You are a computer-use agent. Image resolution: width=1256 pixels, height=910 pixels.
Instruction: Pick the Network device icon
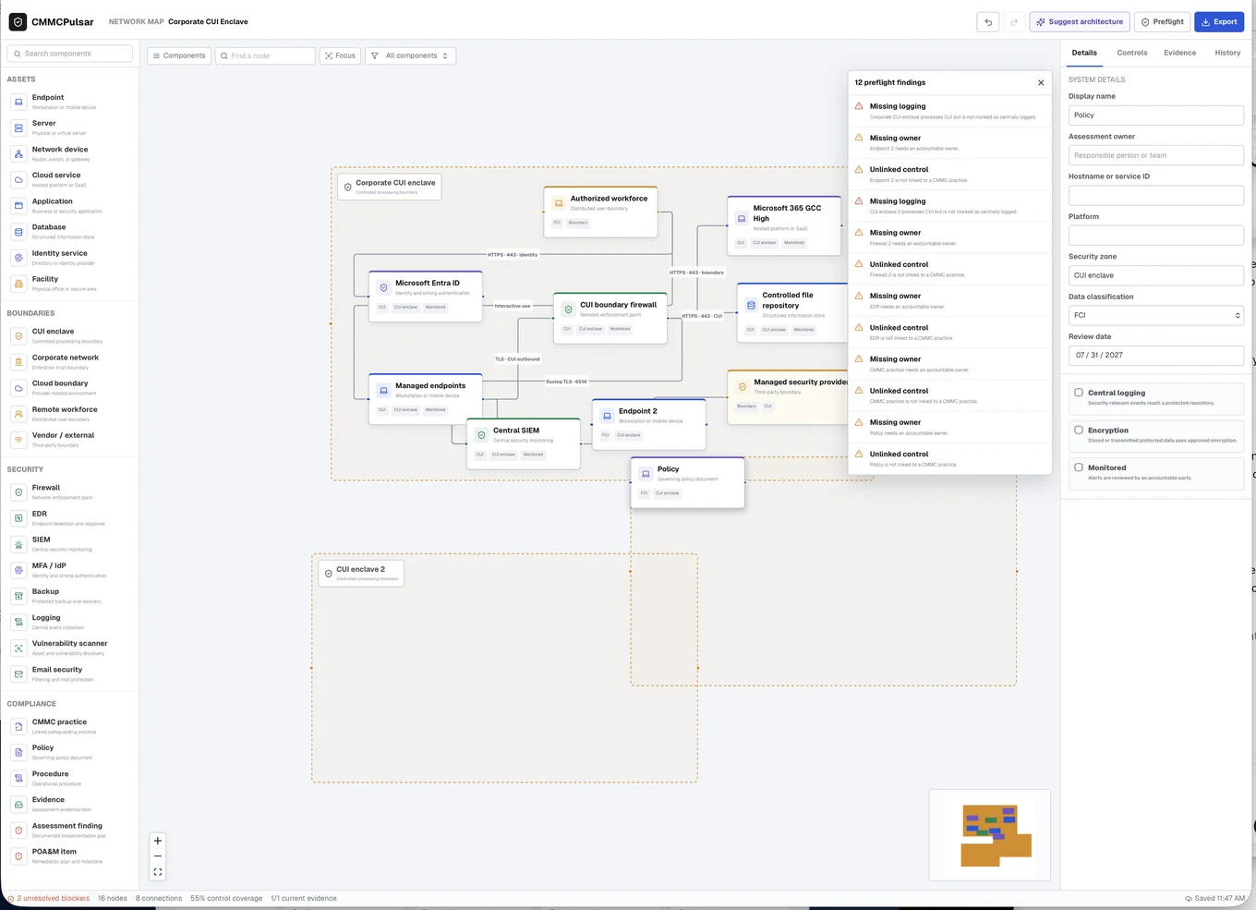(x=18, y=153)
